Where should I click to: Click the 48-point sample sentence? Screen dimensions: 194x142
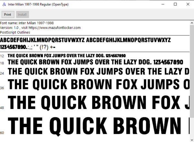tap(99, 103)
